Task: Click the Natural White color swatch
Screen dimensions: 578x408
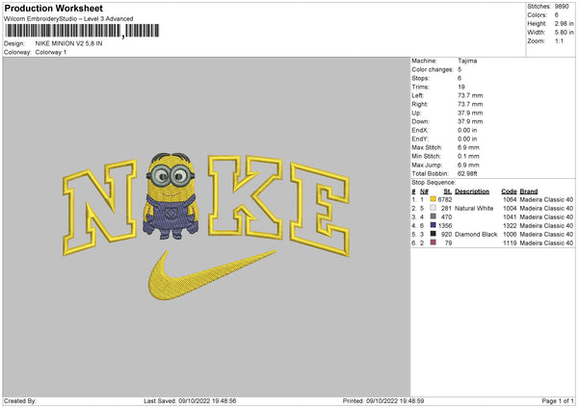Action: pyautogui.click(x=433, y=208)
